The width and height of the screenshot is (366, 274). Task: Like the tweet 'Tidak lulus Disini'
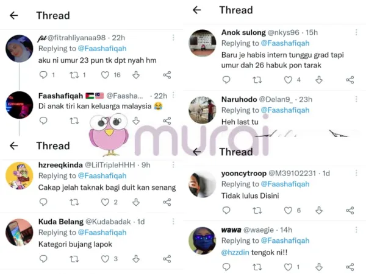pyautogui.click(x=288, y=211)
